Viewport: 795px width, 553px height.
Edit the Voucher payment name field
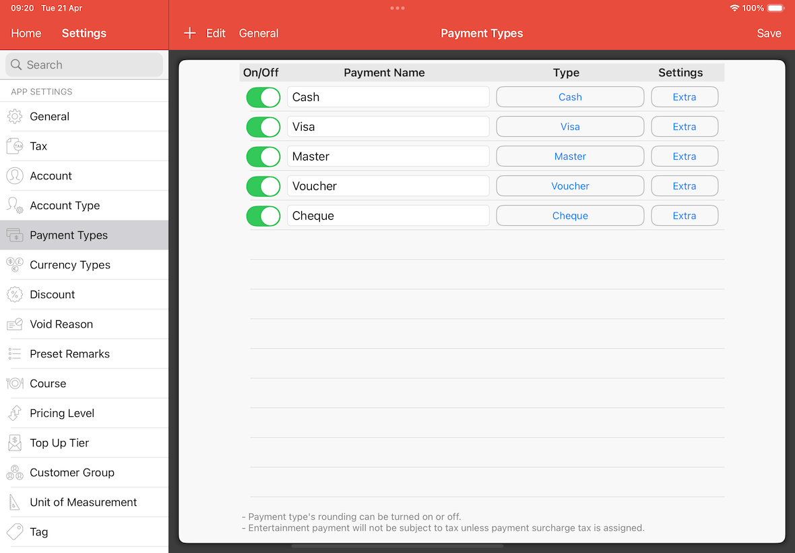388,186
